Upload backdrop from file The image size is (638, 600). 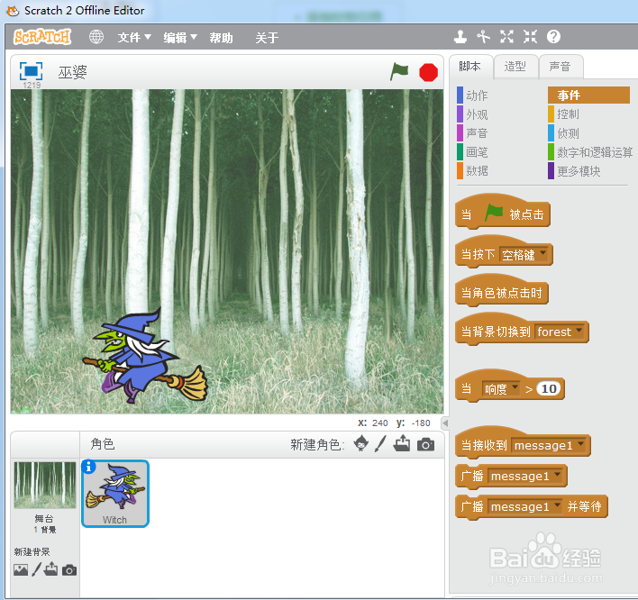tap(50, 568)
